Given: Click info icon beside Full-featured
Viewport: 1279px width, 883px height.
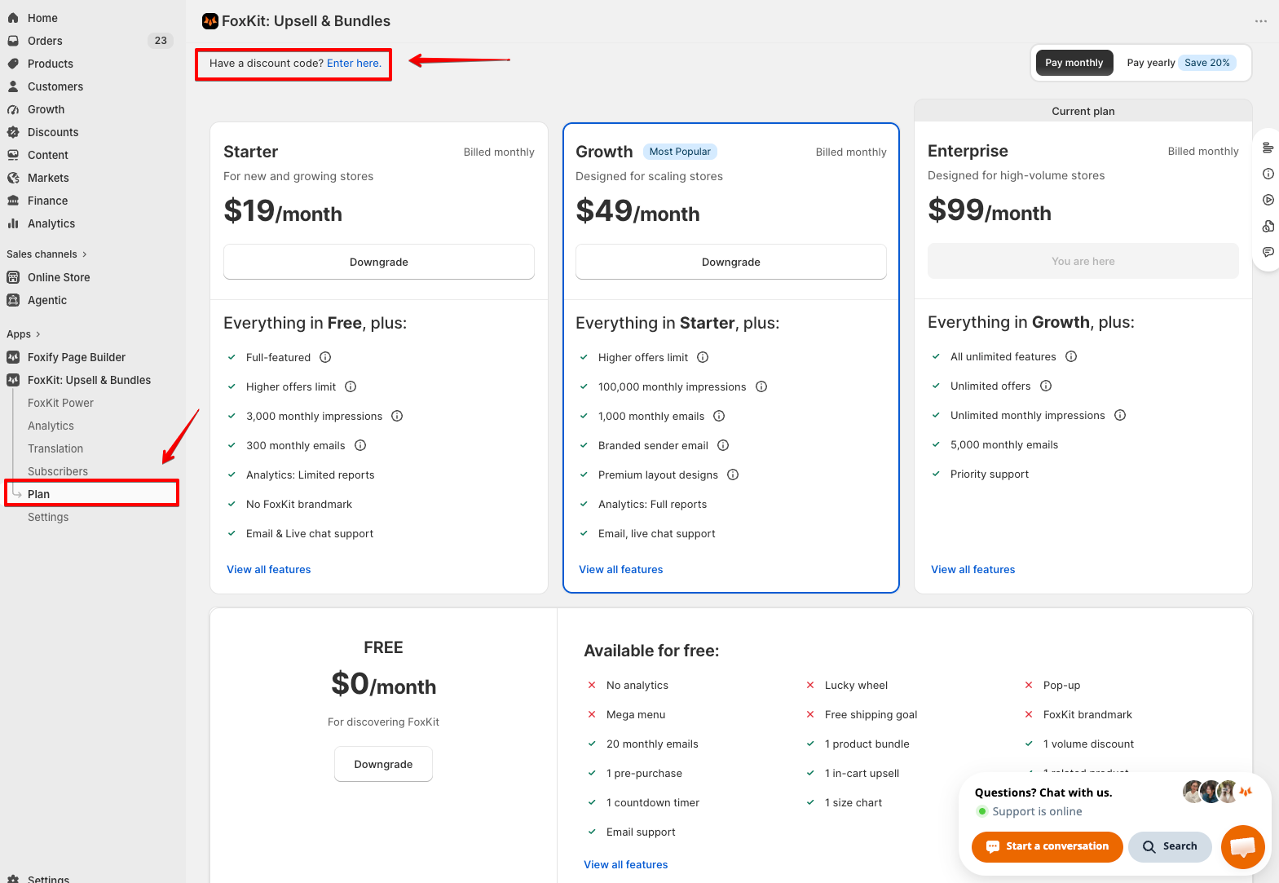Looking at the screenshot, I should point(325,357).
